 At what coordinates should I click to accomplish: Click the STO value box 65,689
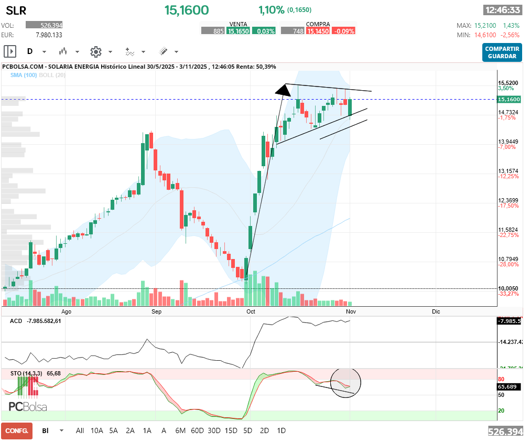[x=509, y=387]
